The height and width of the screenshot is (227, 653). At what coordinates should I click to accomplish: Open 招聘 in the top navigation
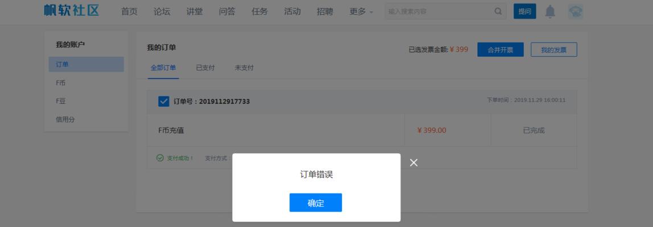coord(325,12)
